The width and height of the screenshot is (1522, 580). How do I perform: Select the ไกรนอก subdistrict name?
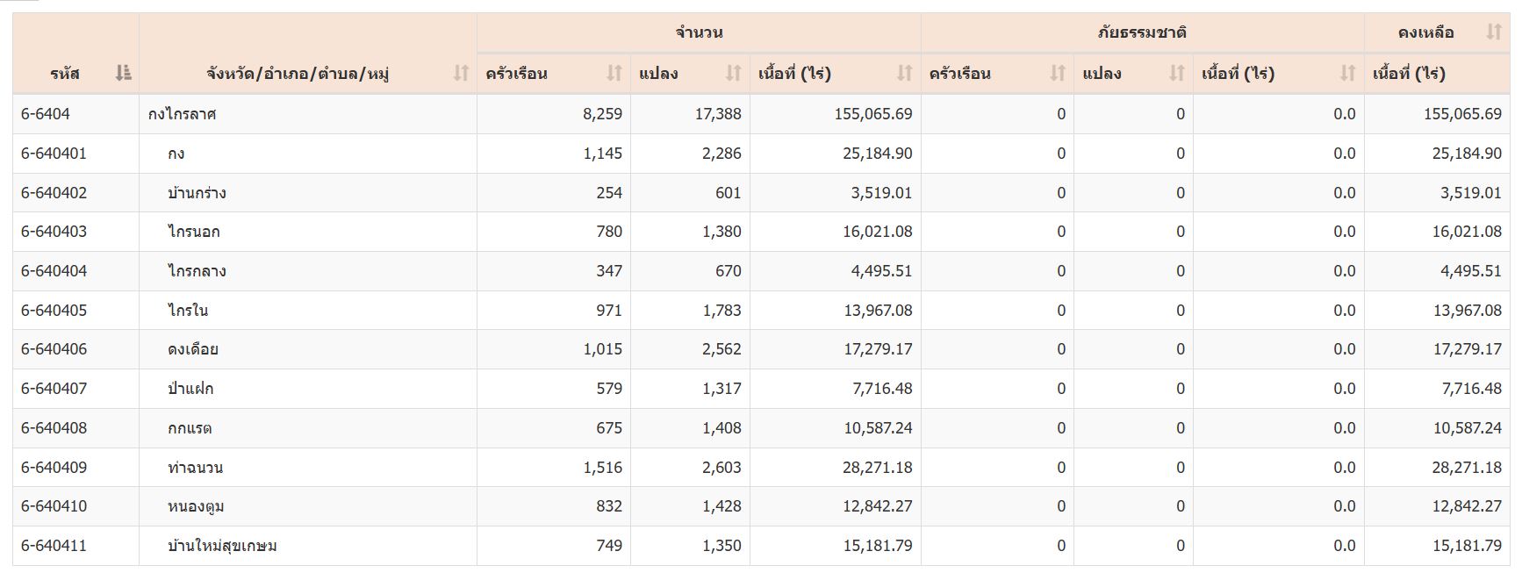194,232
